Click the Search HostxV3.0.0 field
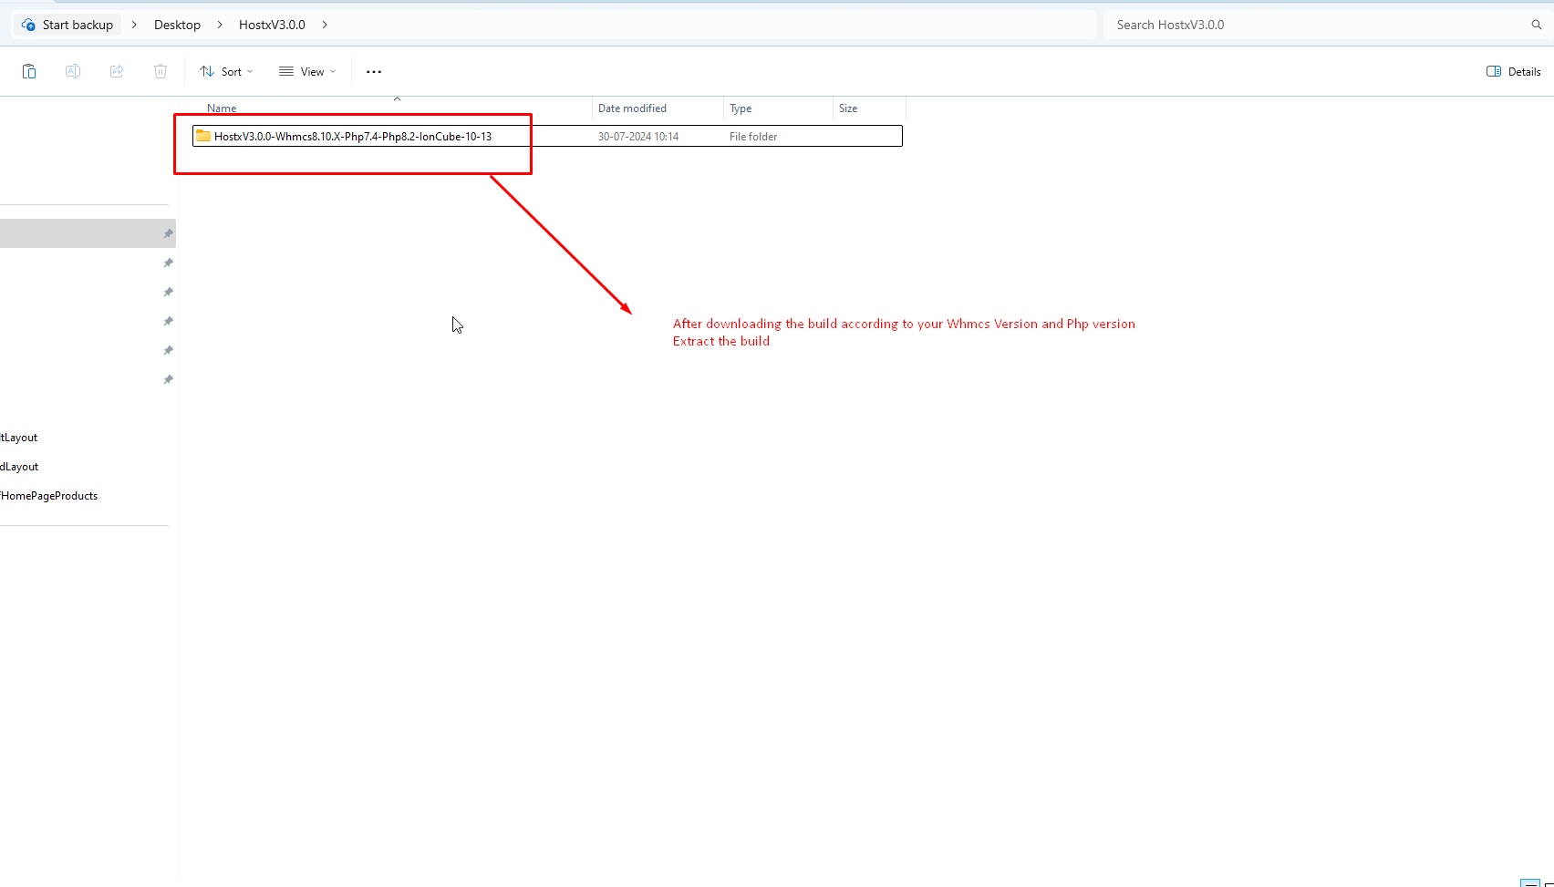1554x887 pixels. 1313,25
